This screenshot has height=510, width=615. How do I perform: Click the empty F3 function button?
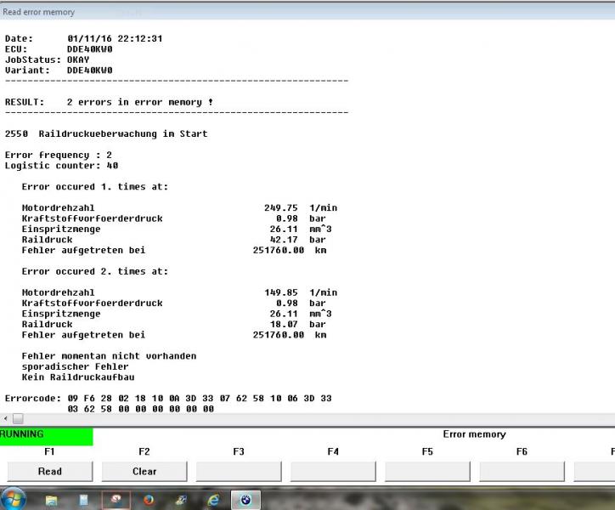239,471
